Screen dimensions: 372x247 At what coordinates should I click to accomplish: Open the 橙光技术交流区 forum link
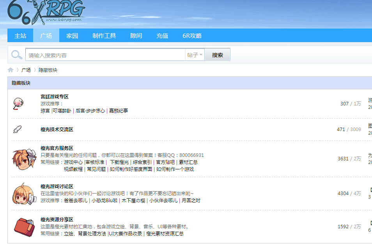(57, 130)
